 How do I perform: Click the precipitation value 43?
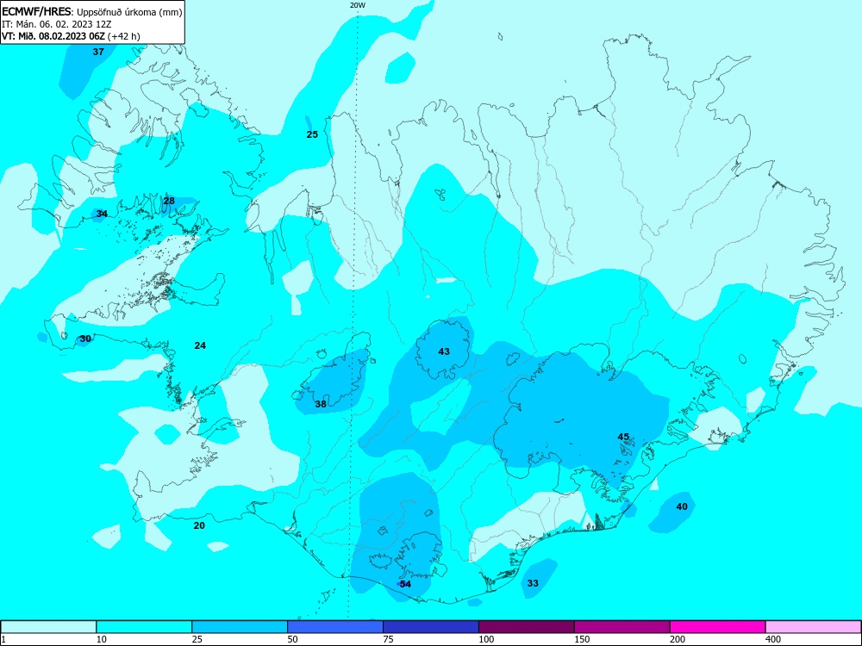tap(444, 351)
